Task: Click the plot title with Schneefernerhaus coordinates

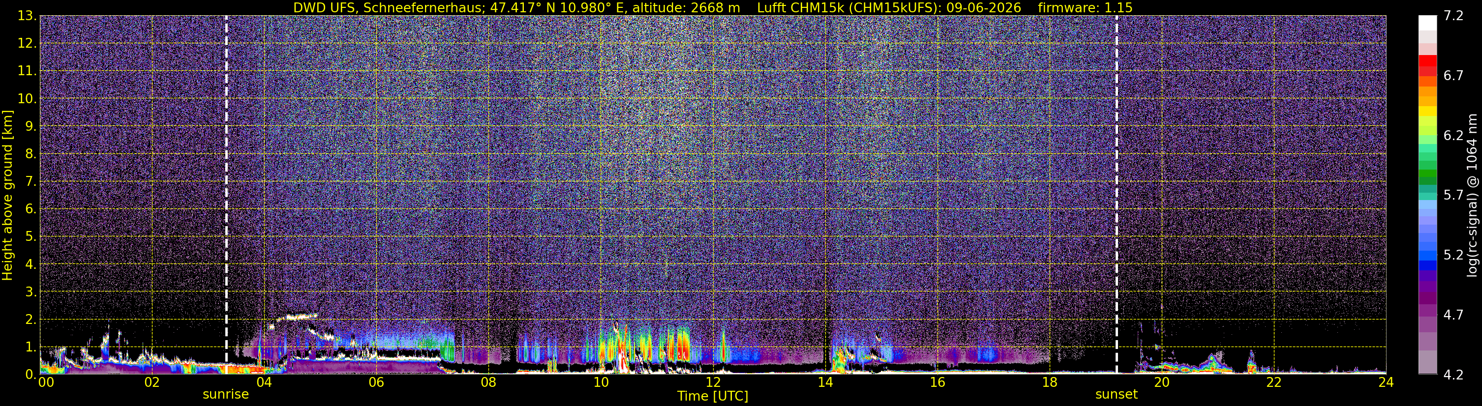Action: (713, 7)
